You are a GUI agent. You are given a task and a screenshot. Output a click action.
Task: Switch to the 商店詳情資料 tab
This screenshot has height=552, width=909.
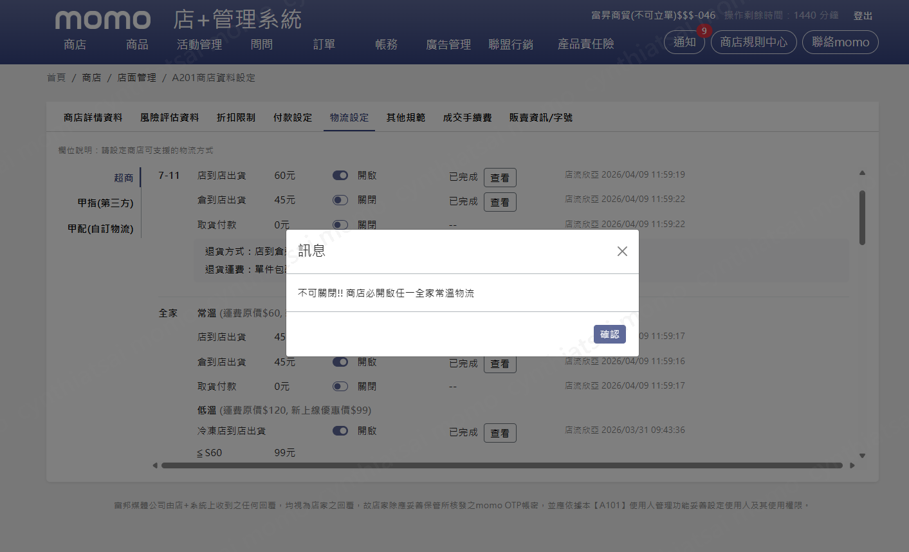pyautogui.click(x=93, y=118)
